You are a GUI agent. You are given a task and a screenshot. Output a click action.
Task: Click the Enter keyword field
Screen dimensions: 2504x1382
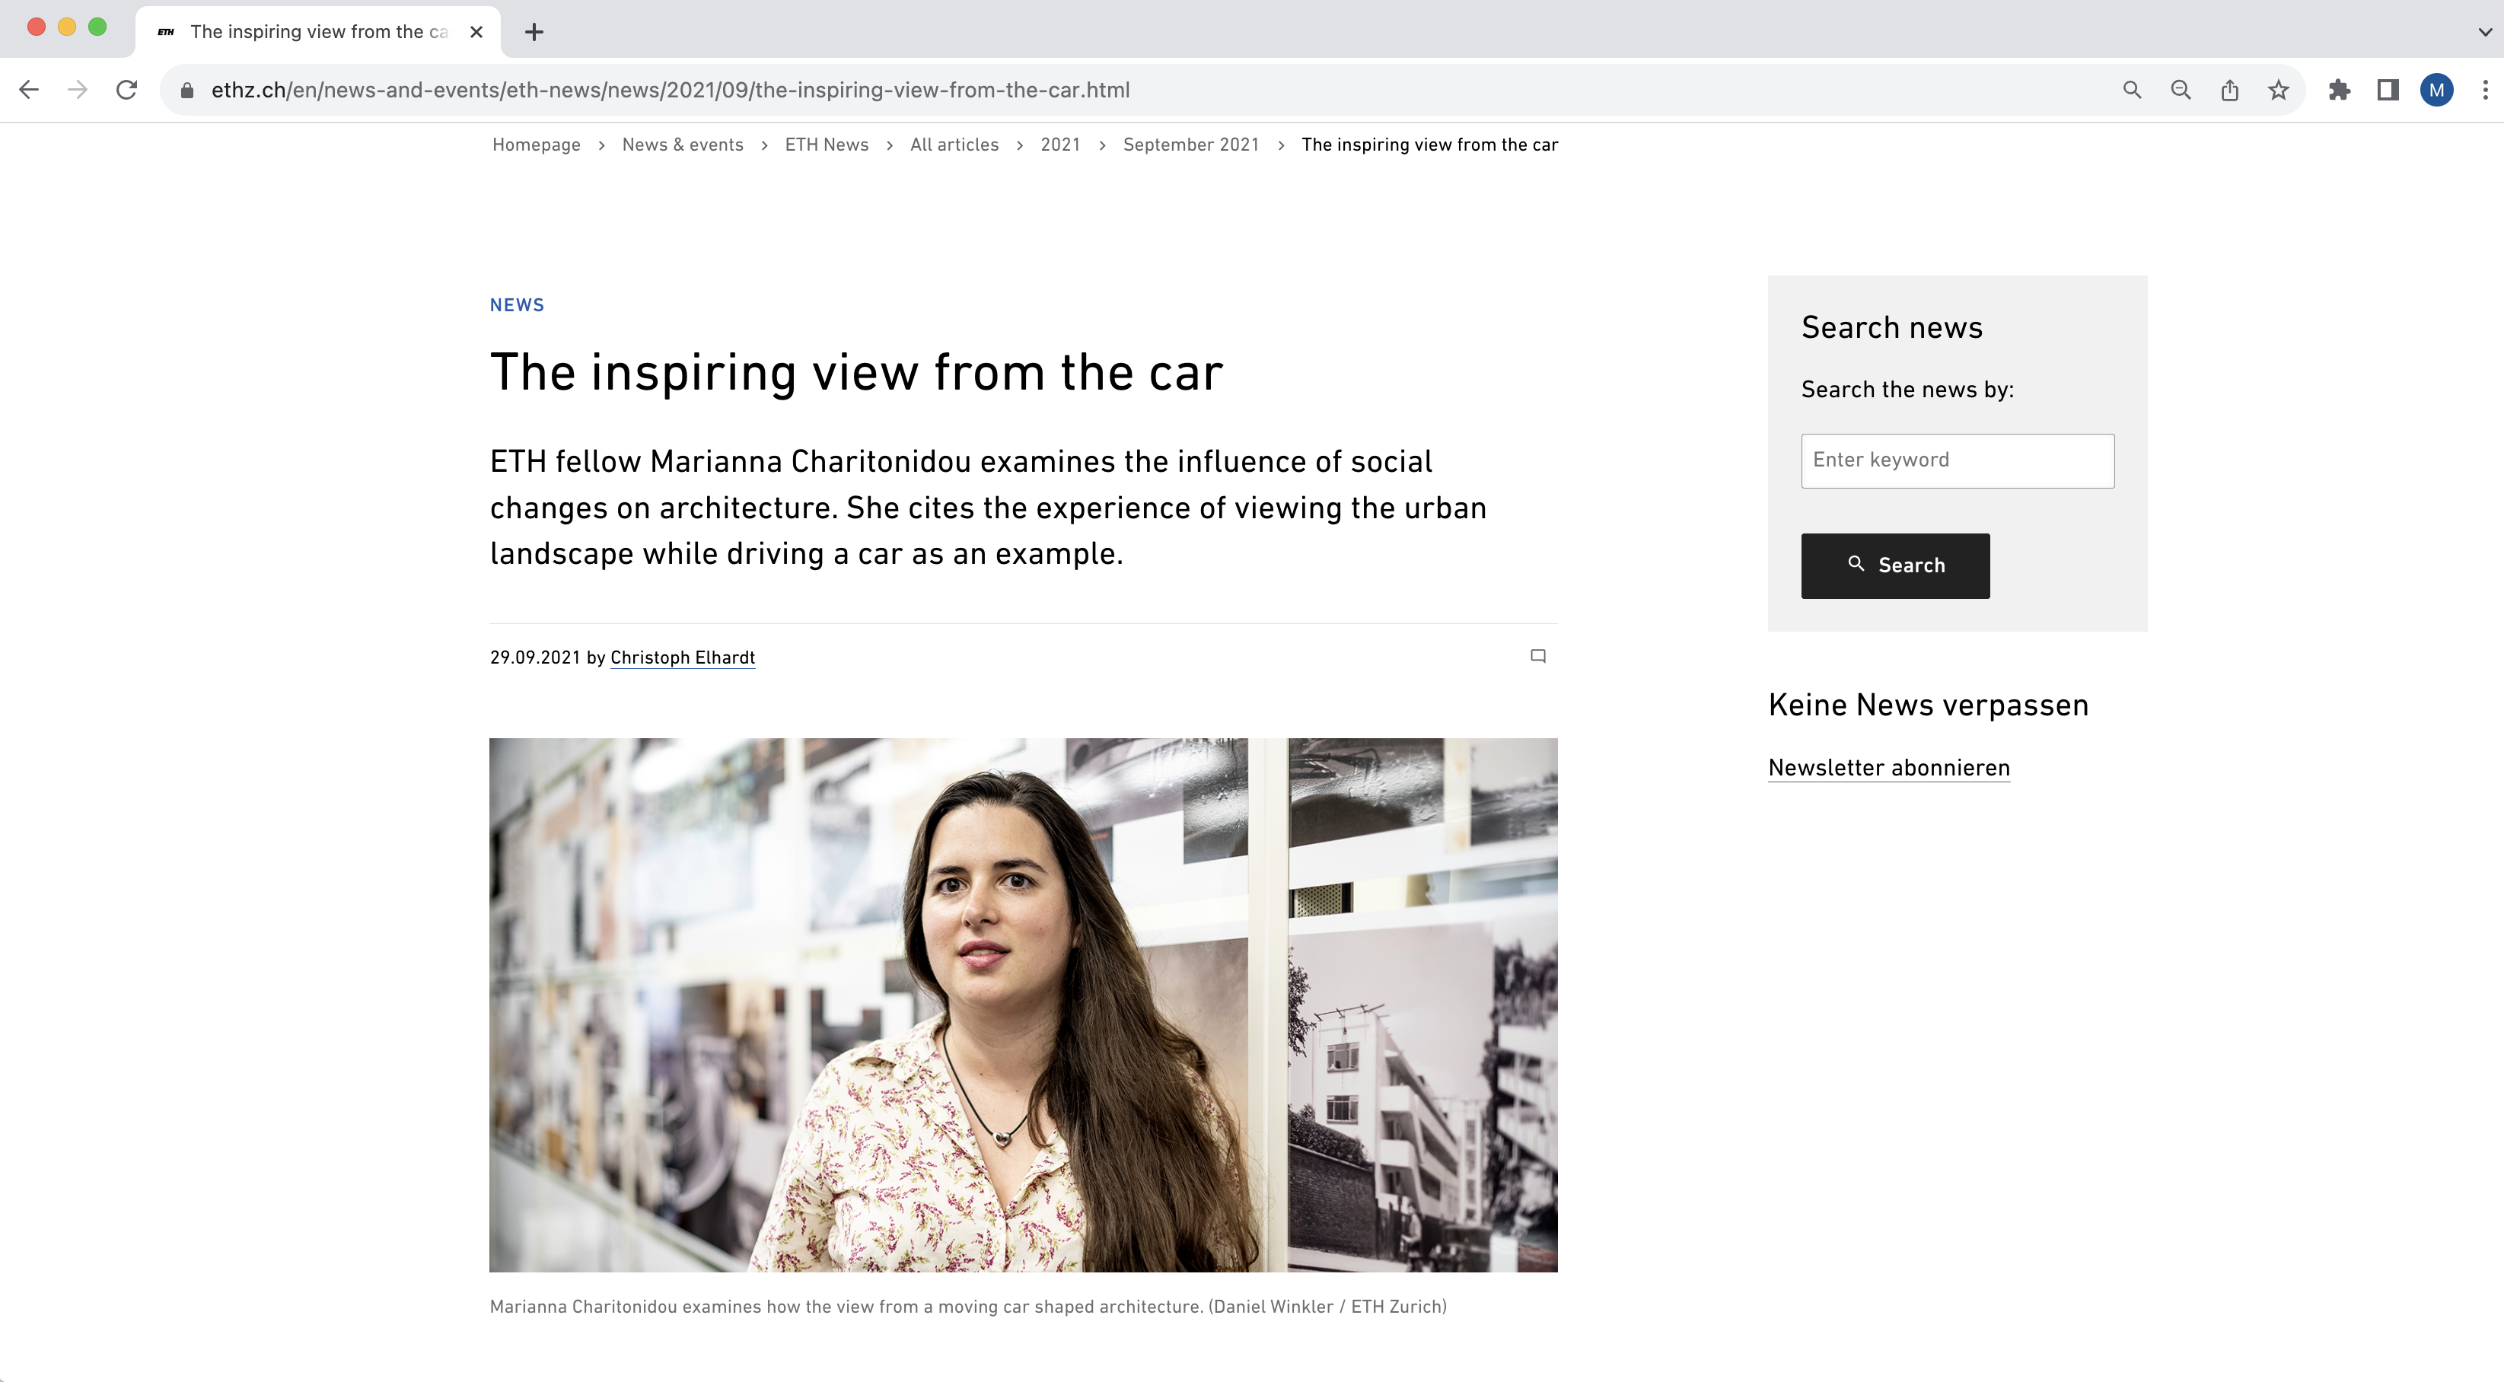click(x=1957, y=460)
